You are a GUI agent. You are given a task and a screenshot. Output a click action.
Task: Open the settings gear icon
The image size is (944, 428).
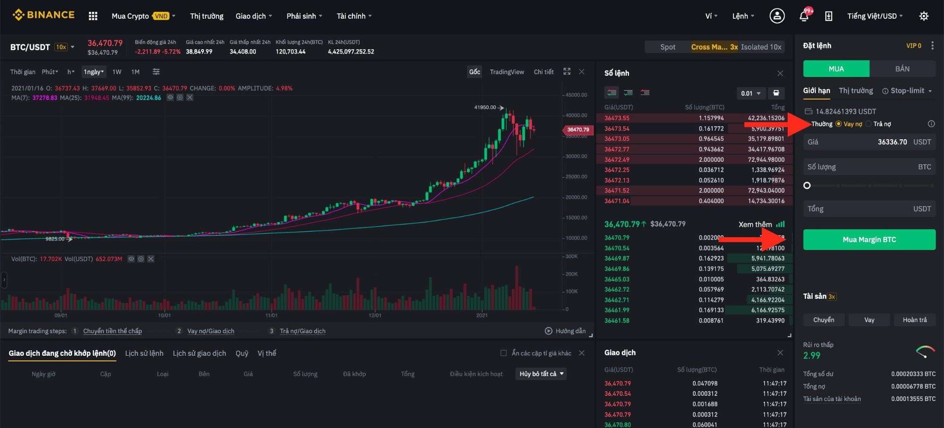pyautogui.click(x=924, y=16)
